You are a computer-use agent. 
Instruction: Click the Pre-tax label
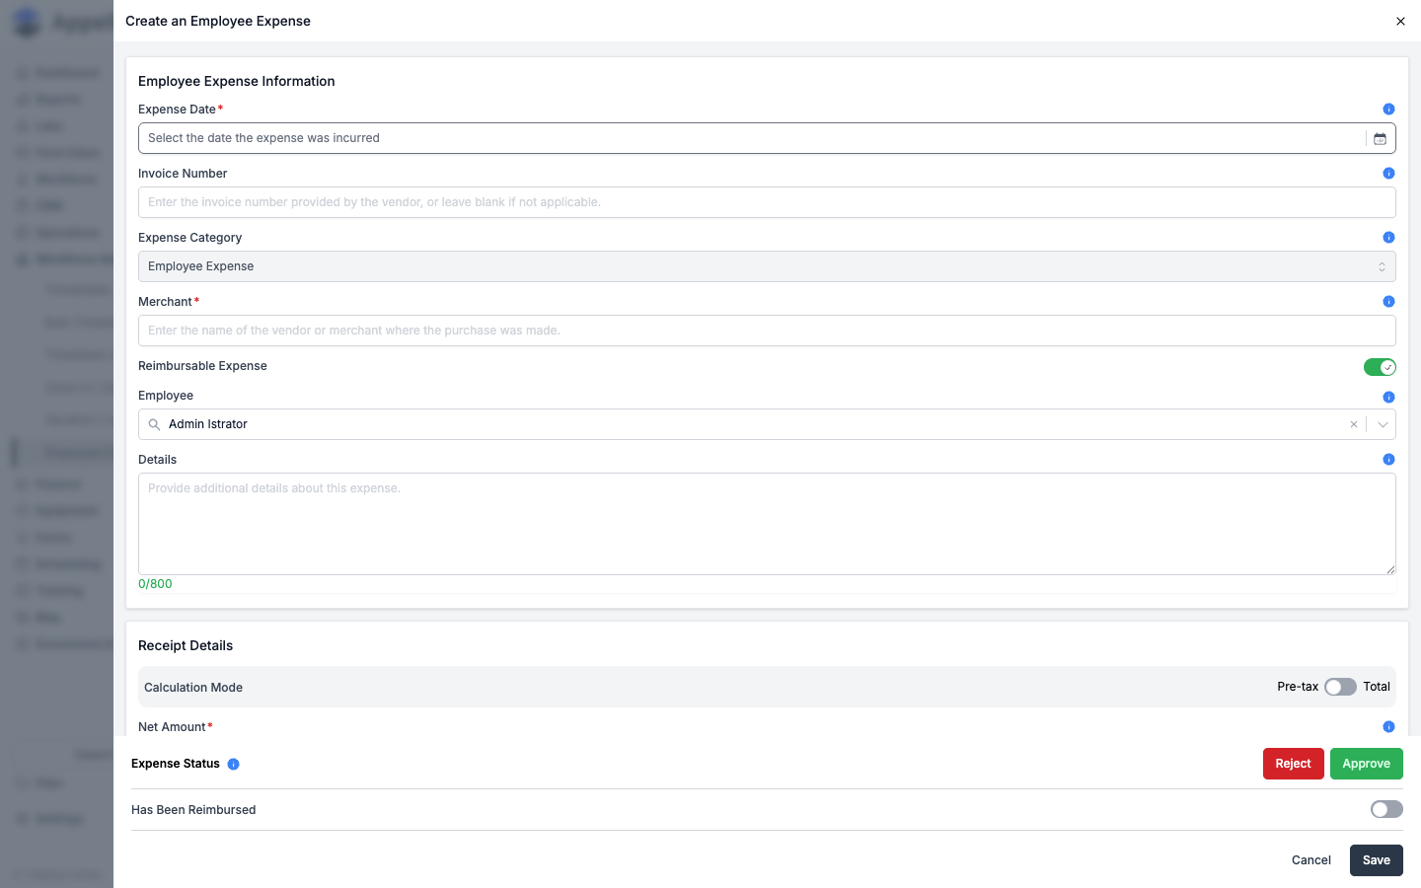point(1298,687)
